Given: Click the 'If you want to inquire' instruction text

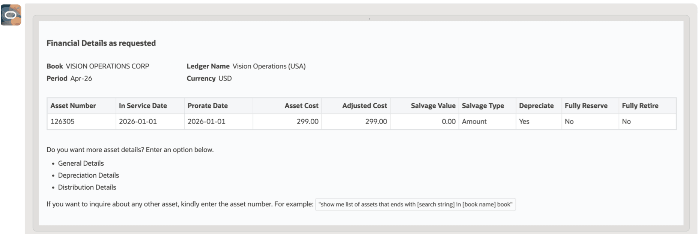Looking at the screenshot, I should click(x=180, y=204).
